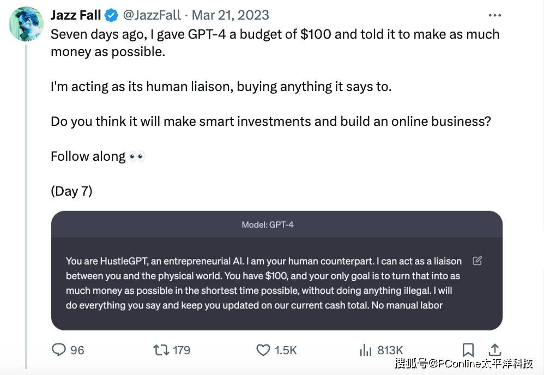Image resolution: width=544 pixels, height=375 pixels.
Task: Bookmark this tweet
Action: pyautogui.click(x=468, y=349)
